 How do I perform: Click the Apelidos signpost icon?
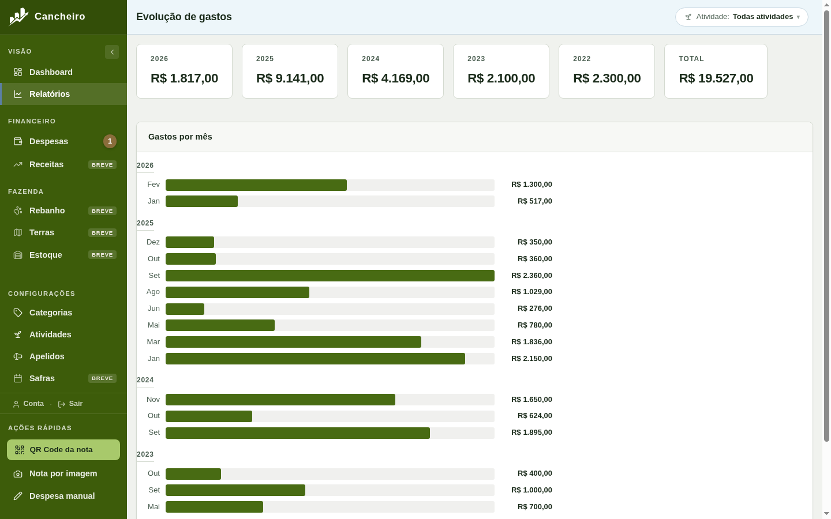point(18,356)
